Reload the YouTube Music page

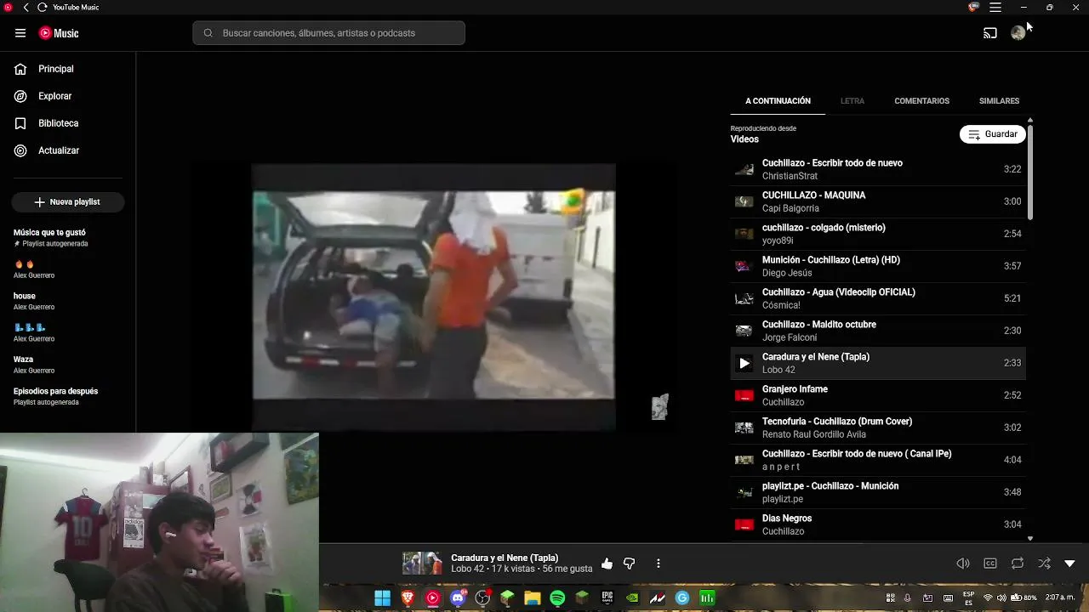pyautogui.click(x=42, y=8)
